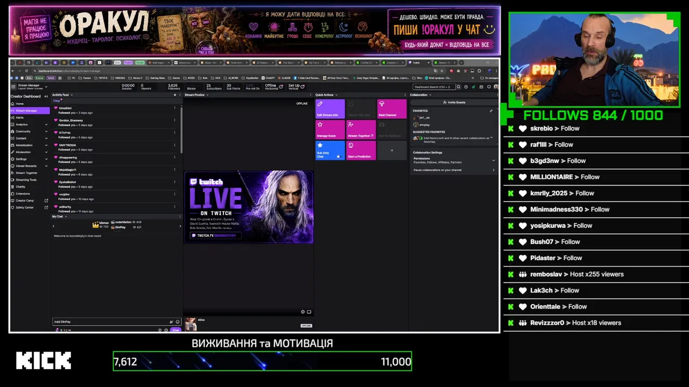
Task: Click the Raid Channel quick action
Action: point(392,109)
